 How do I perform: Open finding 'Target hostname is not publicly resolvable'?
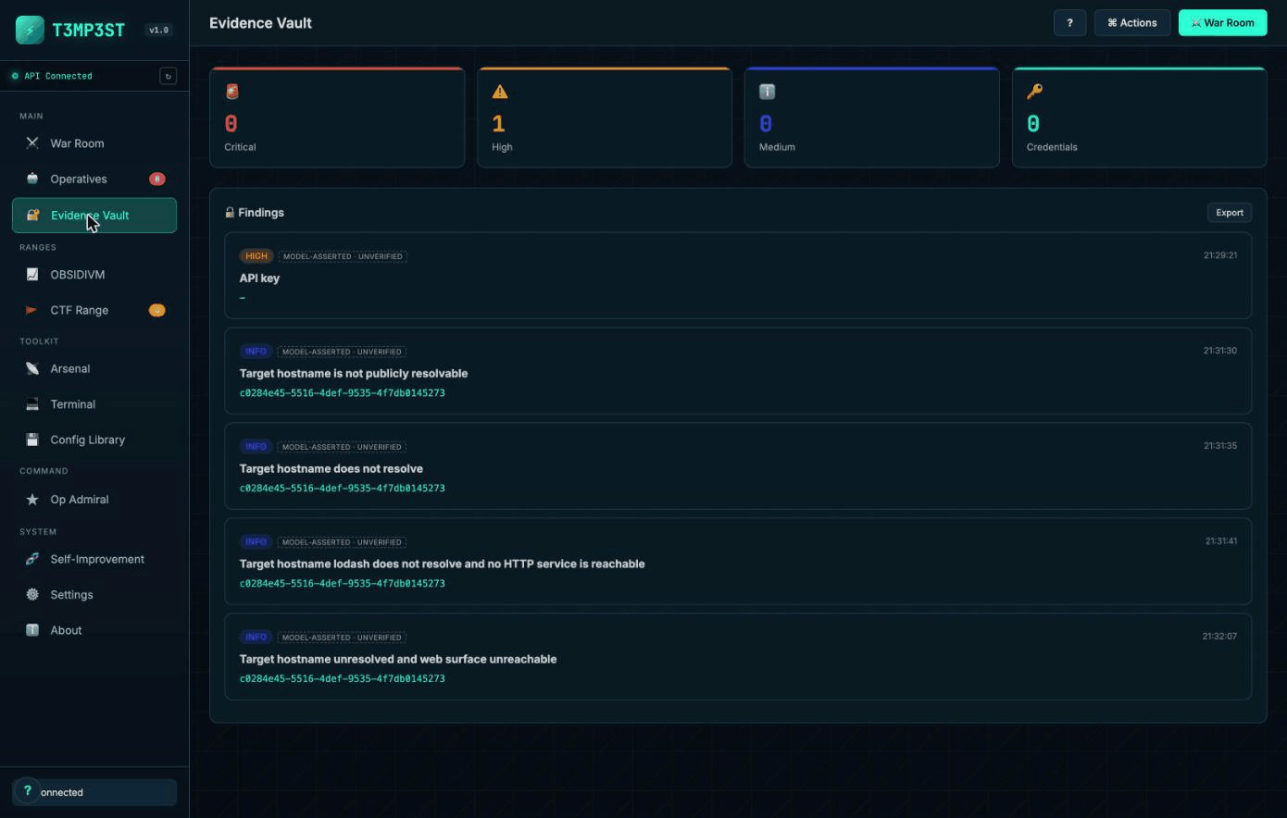(738, 371)
